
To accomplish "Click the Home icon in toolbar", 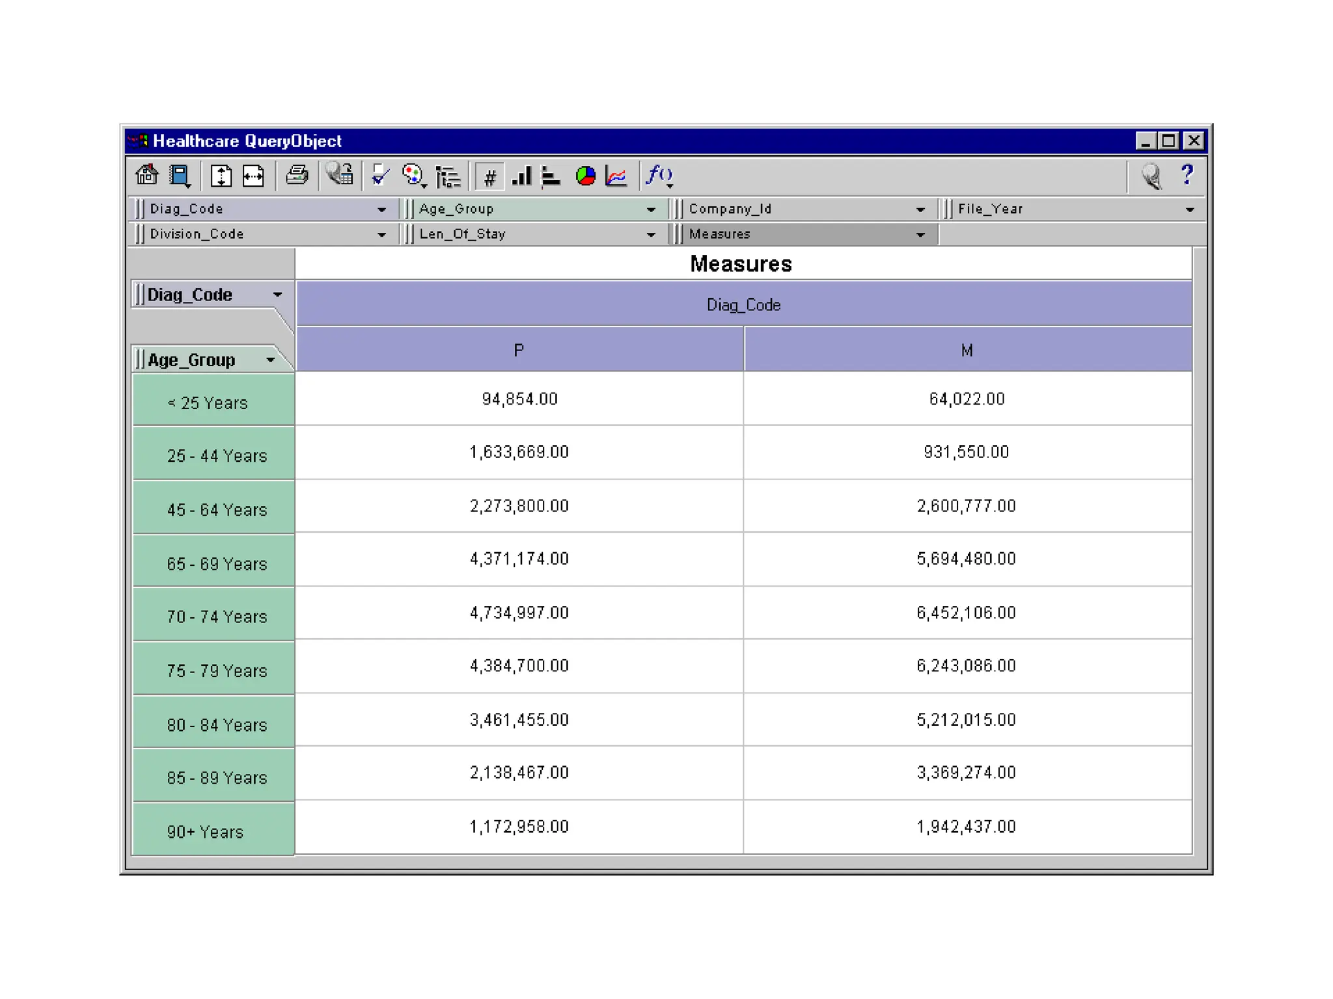I will tap(147, 176).
